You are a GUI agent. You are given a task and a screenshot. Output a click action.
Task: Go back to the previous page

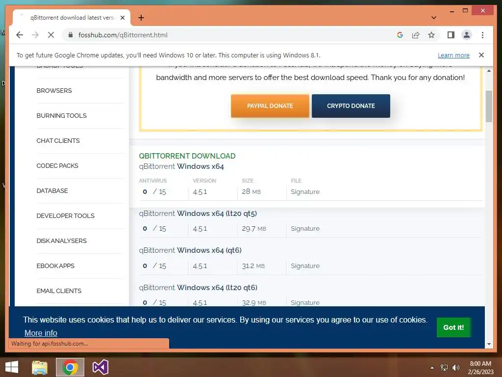coord(20,35)
